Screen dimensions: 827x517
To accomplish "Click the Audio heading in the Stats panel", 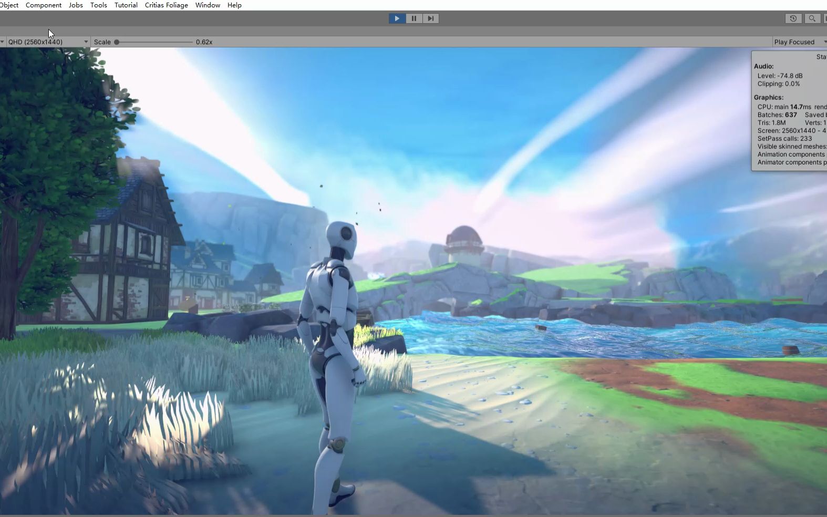I will [763, 66].
